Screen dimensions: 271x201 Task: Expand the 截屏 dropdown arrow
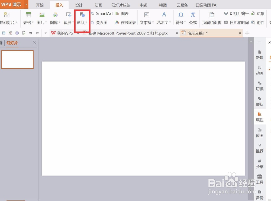click(x=73, y=22)
